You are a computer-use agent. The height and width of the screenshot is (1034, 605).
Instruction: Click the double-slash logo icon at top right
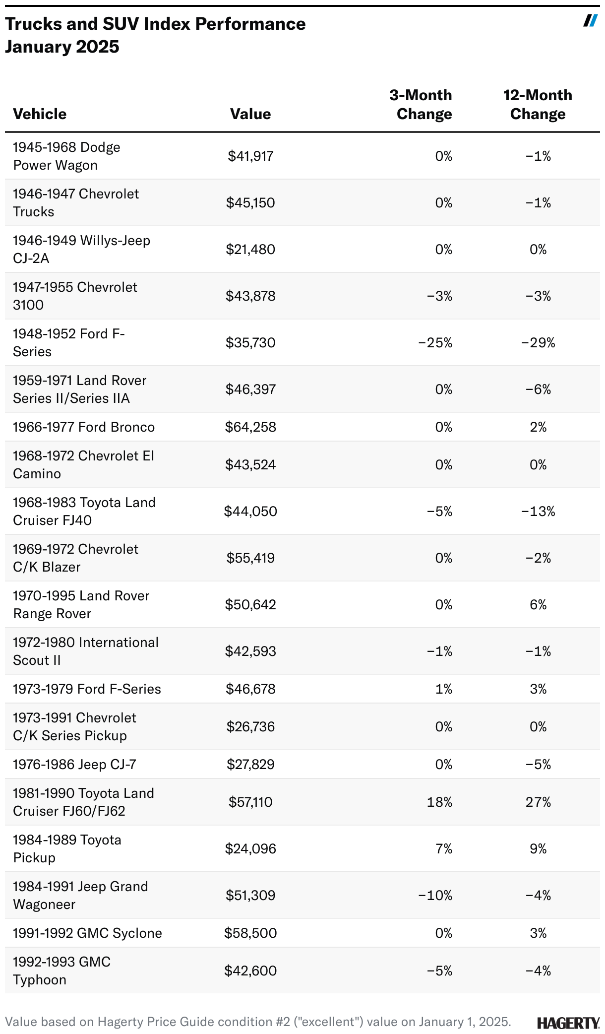click(590, 21)
